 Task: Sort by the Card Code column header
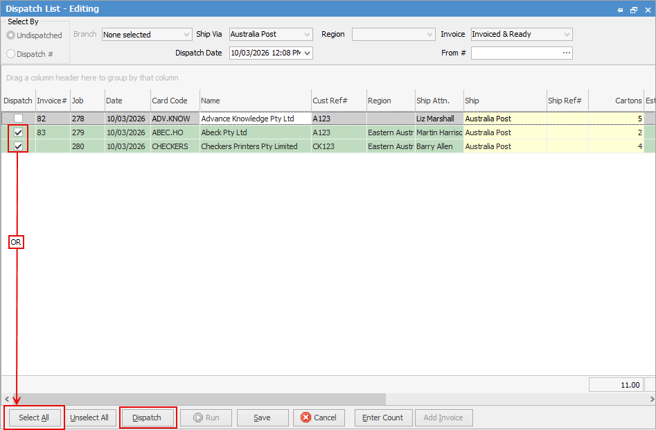(x=175, y=101)
